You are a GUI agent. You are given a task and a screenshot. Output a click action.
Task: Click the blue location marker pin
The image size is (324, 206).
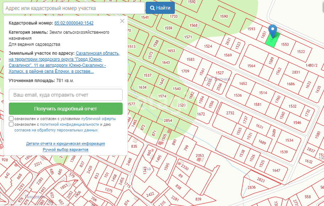click(272, 30)
